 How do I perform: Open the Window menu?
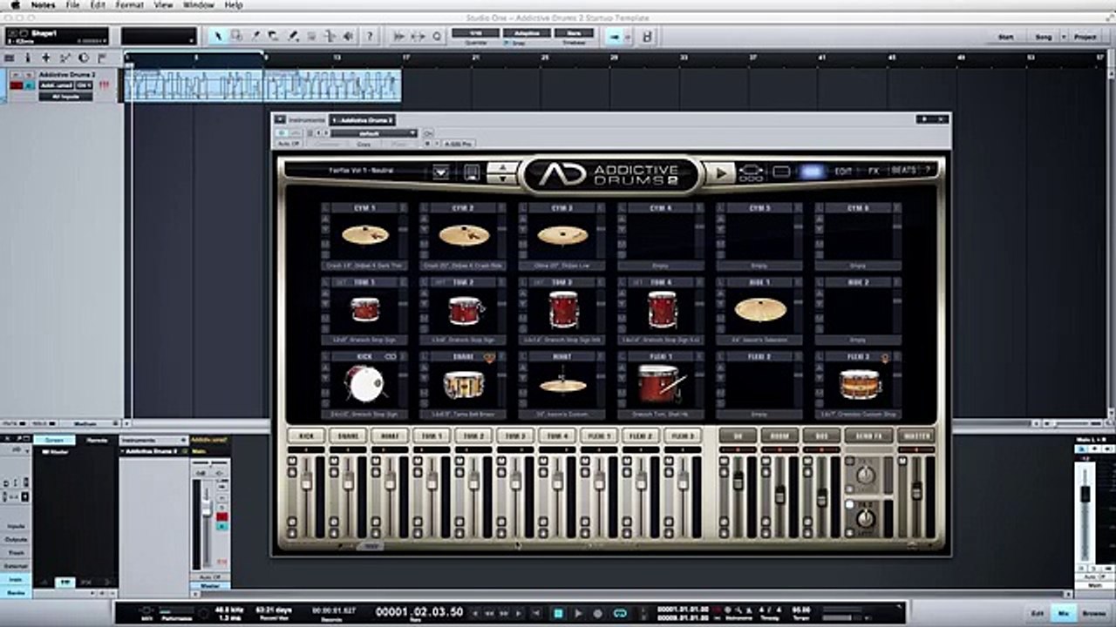click(199, 5)
